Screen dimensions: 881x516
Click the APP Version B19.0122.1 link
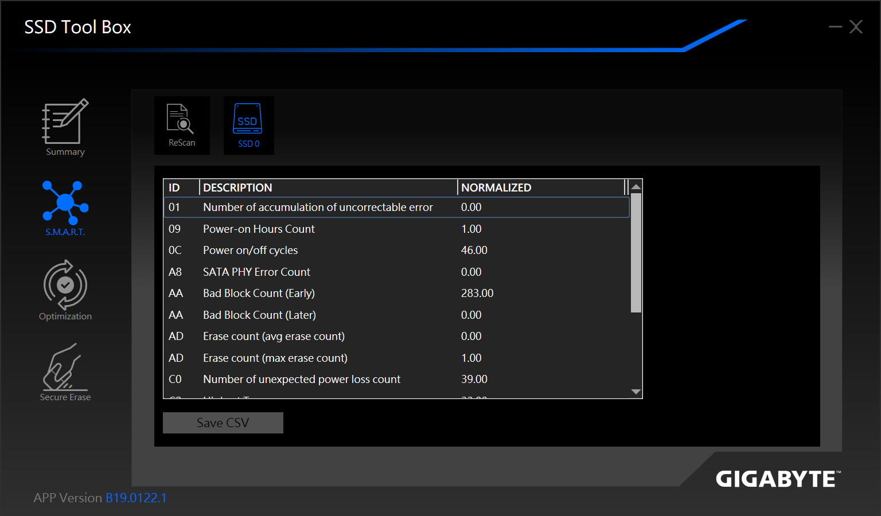point(136,498)
